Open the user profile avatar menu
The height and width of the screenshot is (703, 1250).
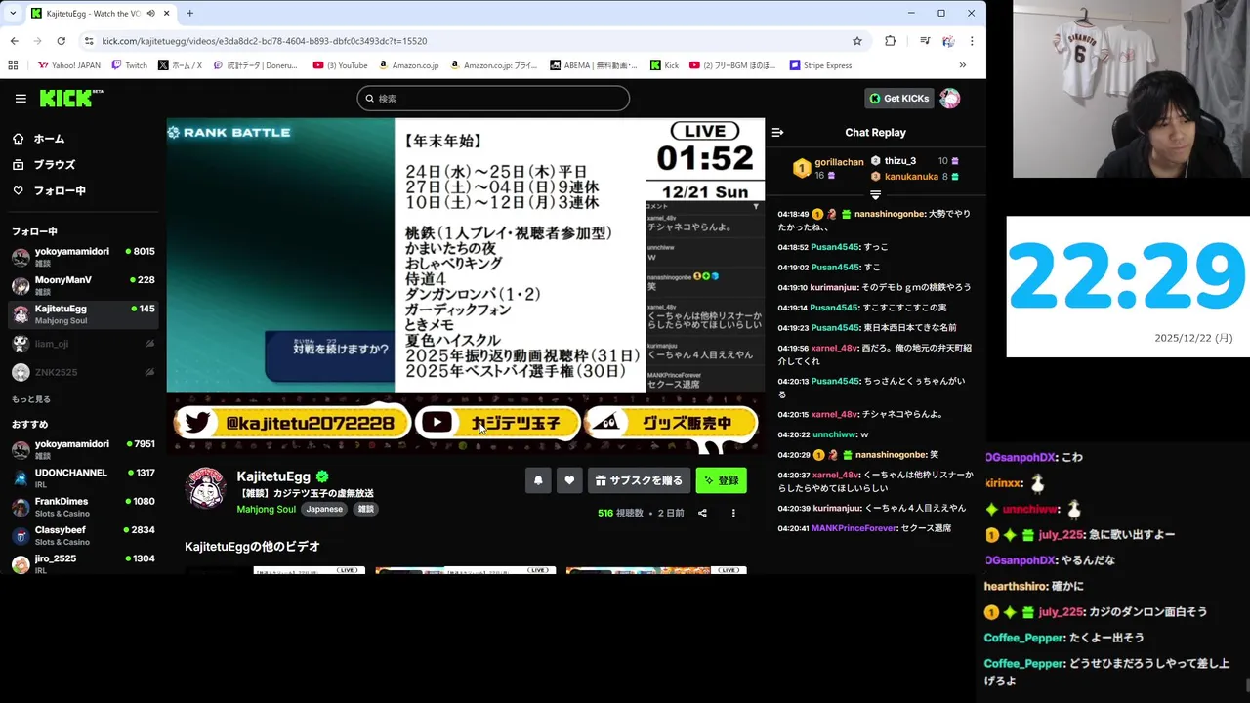coord(950,99)
